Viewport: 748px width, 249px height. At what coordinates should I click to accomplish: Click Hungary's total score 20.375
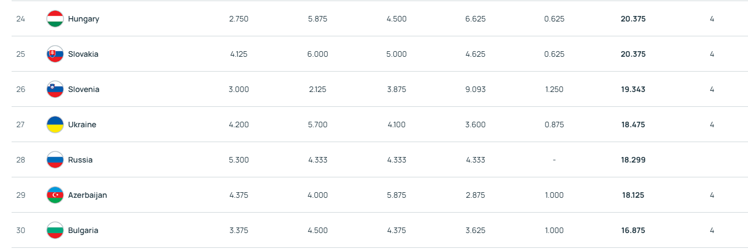(633, 19)
